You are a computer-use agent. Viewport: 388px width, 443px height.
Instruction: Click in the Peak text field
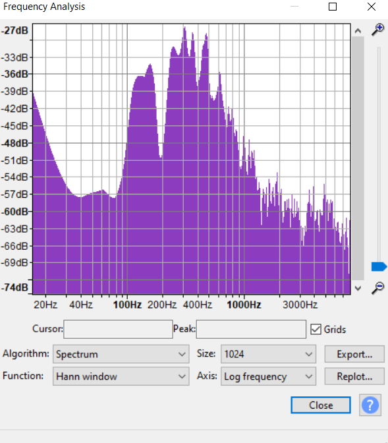point(251,329)
